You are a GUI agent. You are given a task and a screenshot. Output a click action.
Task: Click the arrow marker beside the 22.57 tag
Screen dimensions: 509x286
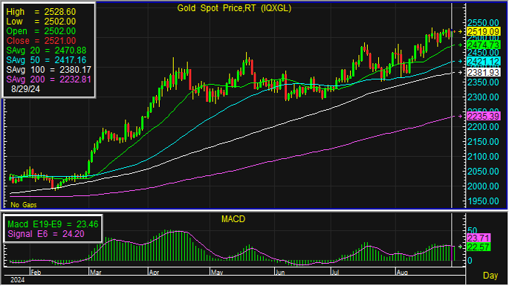460,247
